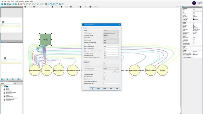This screenshot has height=114, width=203.
Task: Collapse the General properties section
Action: pos(183,8)
